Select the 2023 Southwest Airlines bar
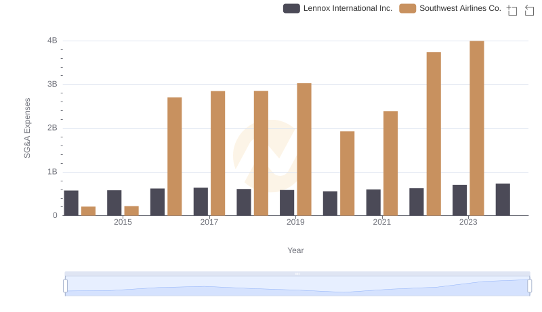The height and width of the screenshot is (312, 542). [x=477, y=128]
